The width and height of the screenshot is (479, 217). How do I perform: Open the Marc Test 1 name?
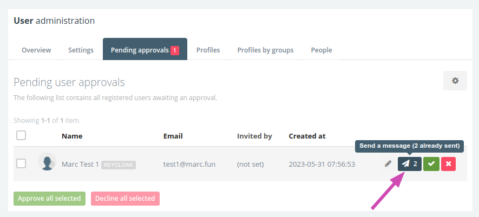pyautogui.click(x=80, y=165)
